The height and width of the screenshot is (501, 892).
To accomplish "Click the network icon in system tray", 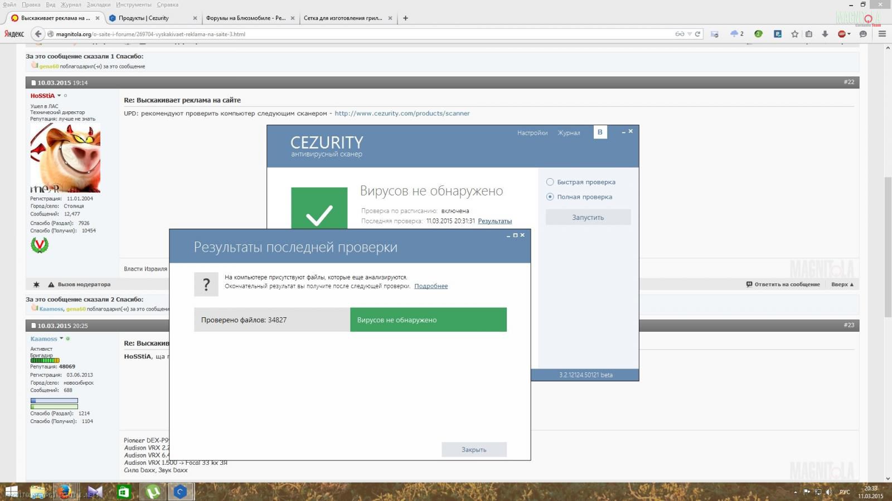I will 818,492.
